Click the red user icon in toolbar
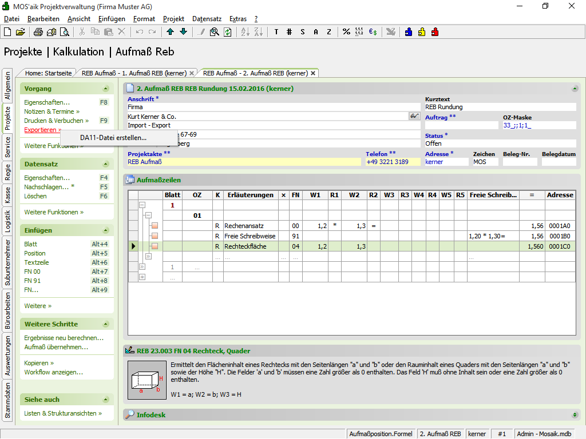 pyautogui.click(x=435, y=32)
